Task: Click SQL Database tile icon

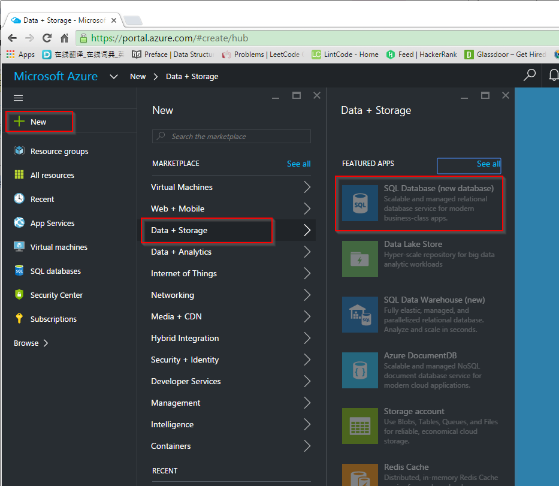Action: click(x=359, y=203)
